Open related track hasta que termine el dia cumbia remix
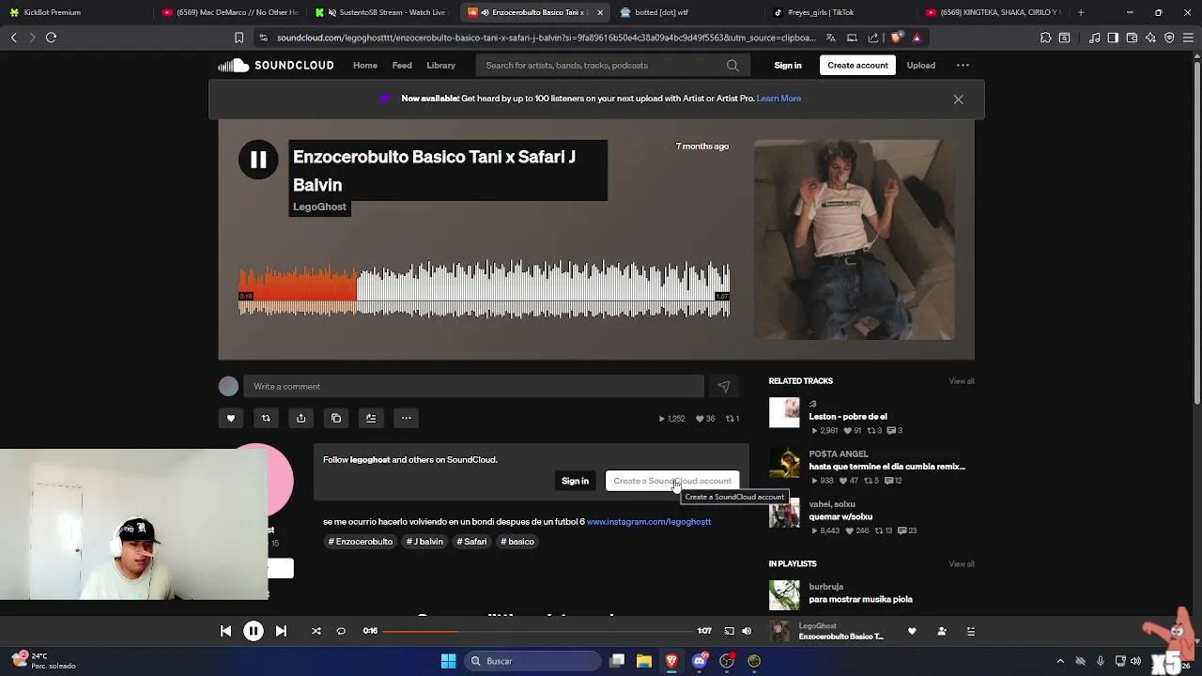This screenshot has height=676, width=1202. click(x=886, y=467)
